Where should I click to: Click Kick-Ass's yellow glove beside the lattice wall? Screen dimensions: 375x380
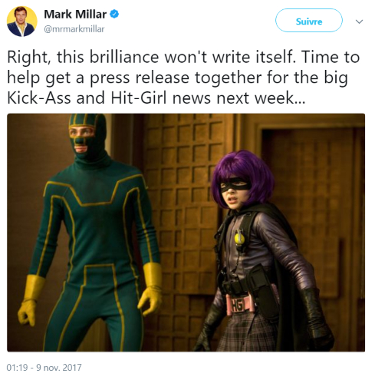[152, 289]
